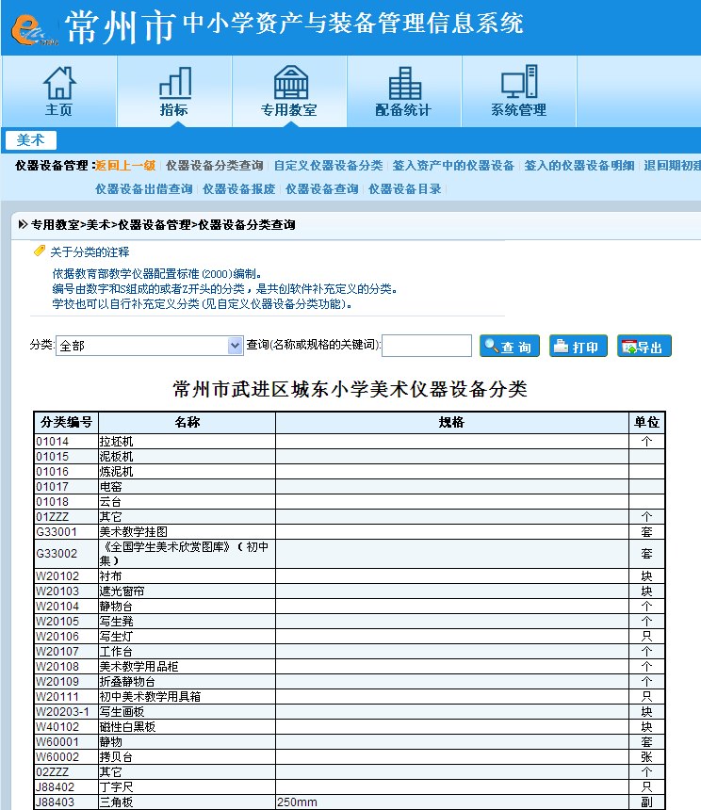Click the 关于分类的注释 tag icon
701x810 pixels.
click(40, 251)
